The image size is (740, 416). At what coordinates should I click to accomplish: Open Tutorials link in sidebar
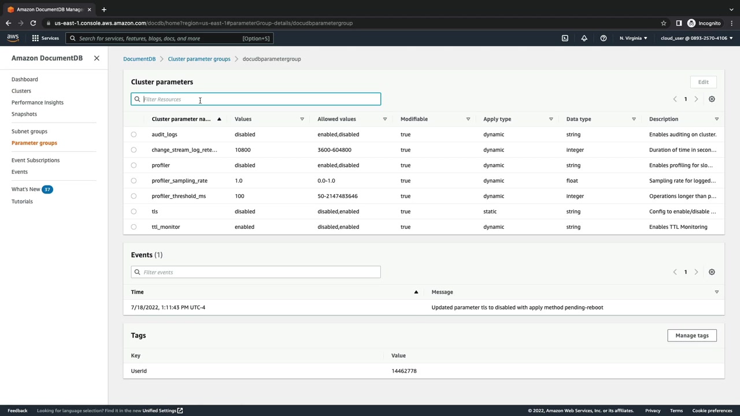pos(22,201)
